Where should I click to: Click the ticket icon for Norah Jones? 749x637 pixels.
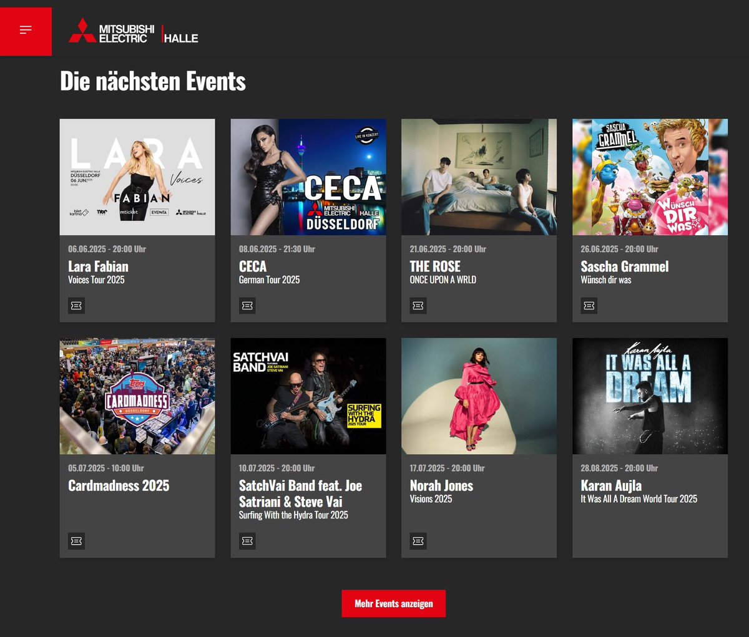pyautogui.click(x=418, y=541)
